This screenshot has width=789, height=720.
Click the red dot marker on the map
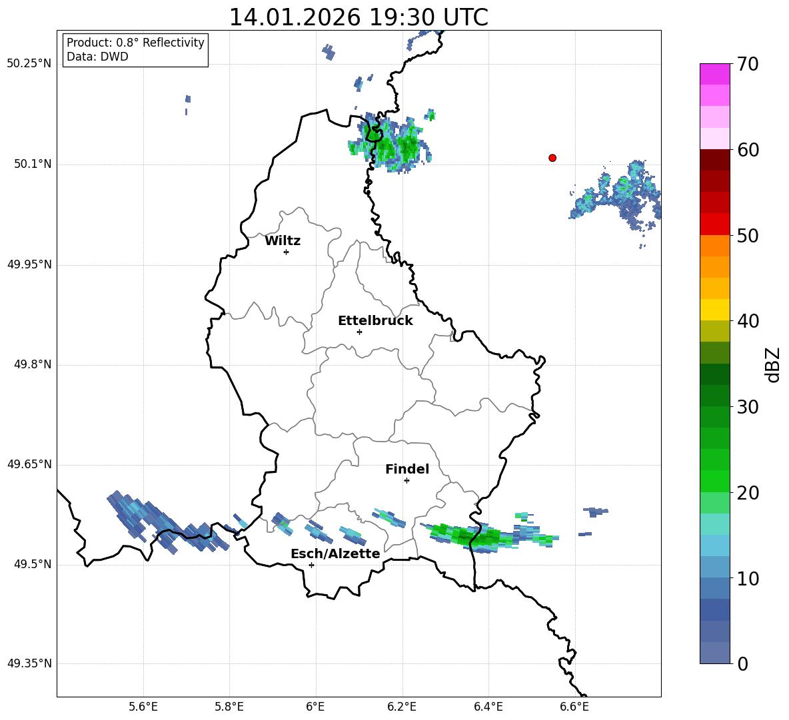pyautogui.click(x=552, y=158)
